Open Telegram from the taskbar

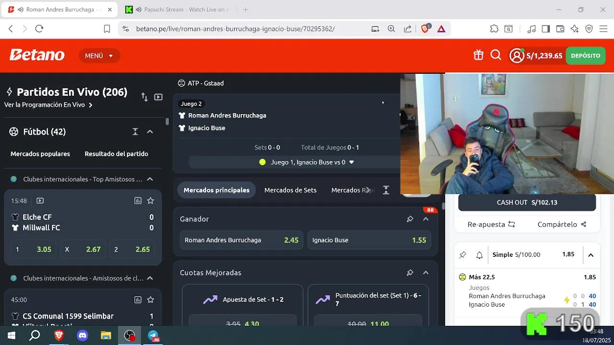click(x=153, y=336)
